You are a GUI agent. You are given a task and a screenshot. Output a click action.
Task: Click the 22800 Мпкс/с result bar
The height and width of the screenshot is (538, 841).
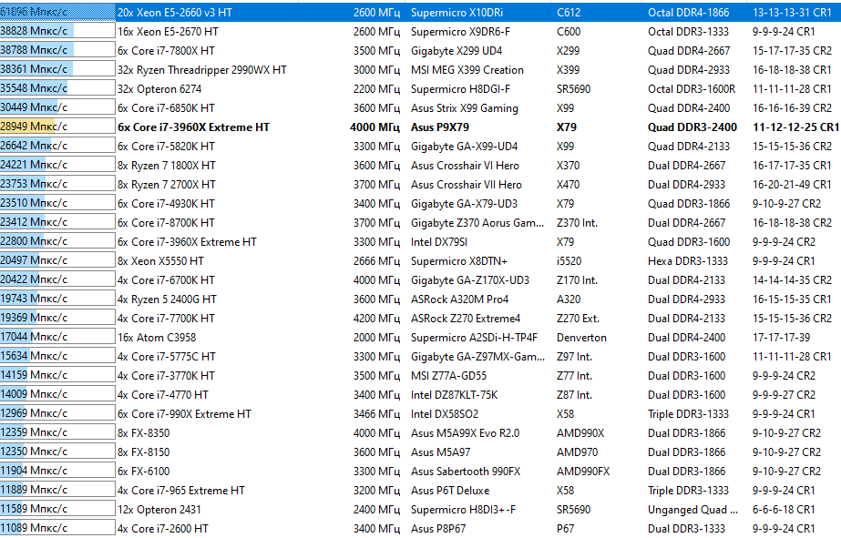click(57, 241)
